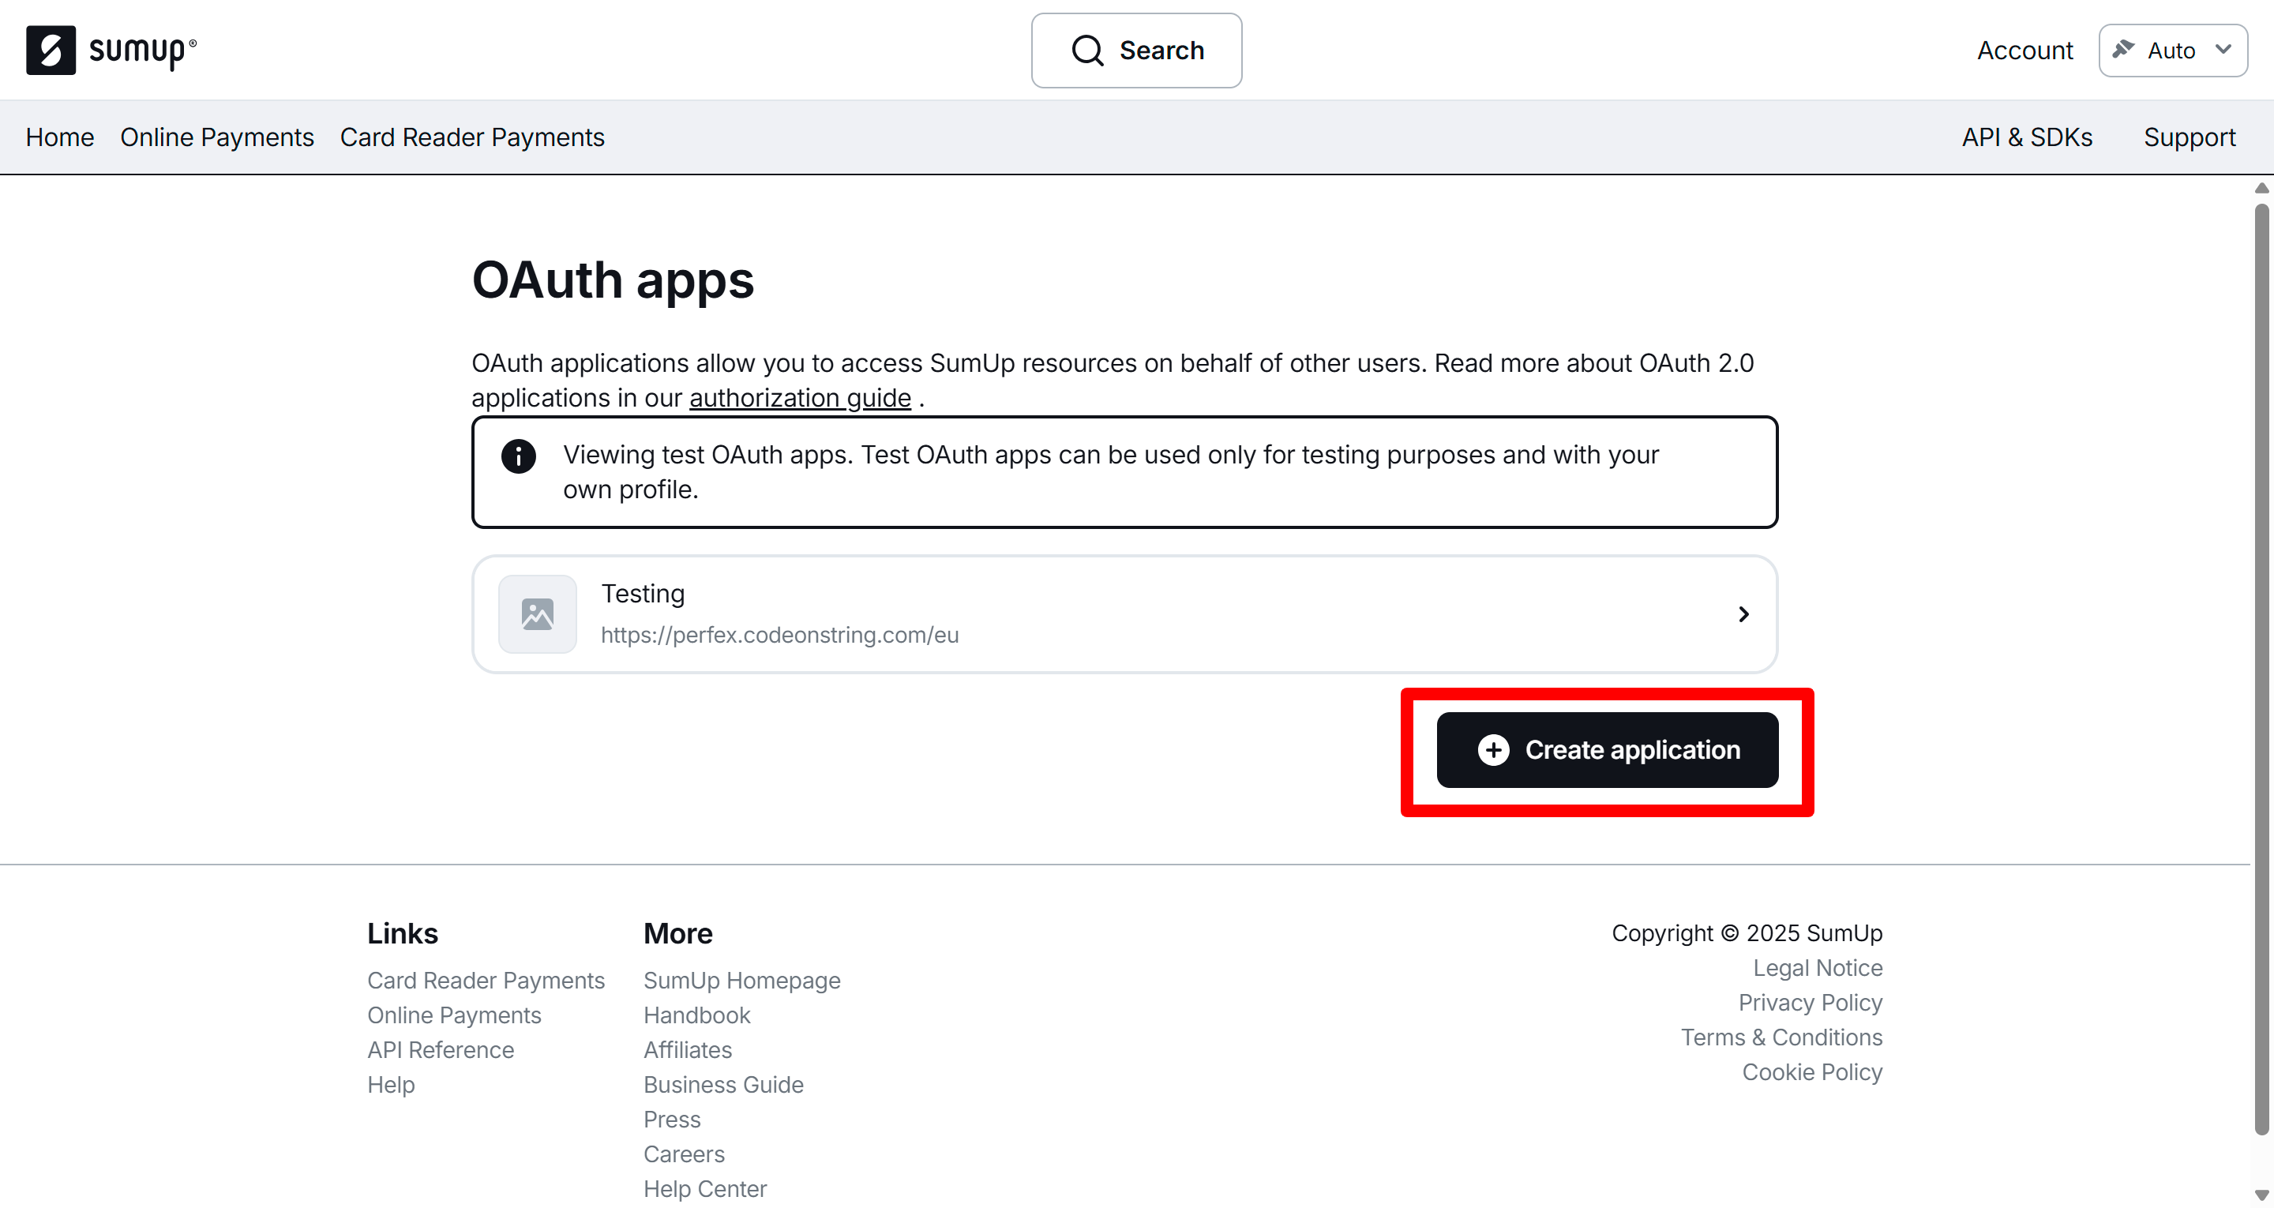Viewport: 2274px width, 1208px height.
Task: Click the scrollbar down arrow
Action: click(2261, 1195)
